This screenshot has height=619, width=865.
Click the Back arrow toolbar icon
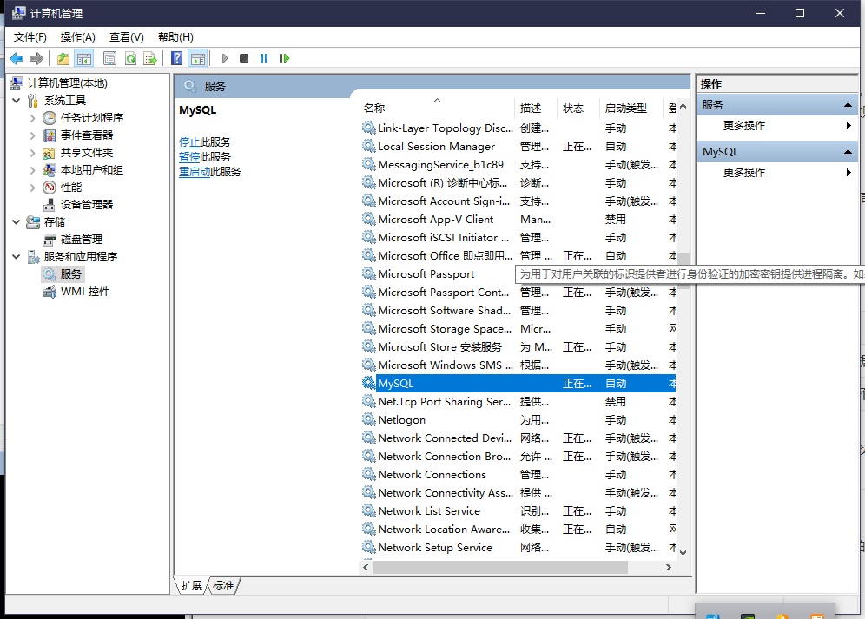pyautogui.click(x=17, y=58)
